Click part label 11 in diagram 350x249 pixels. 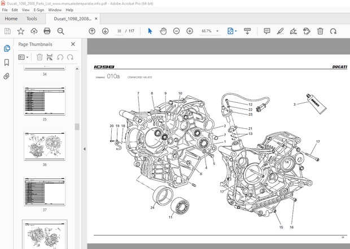click(170, 217)
